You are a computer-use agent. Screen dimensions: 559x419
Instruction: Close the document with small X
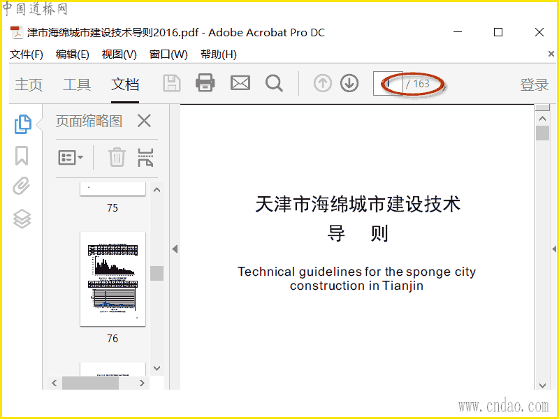pos(551,54)
